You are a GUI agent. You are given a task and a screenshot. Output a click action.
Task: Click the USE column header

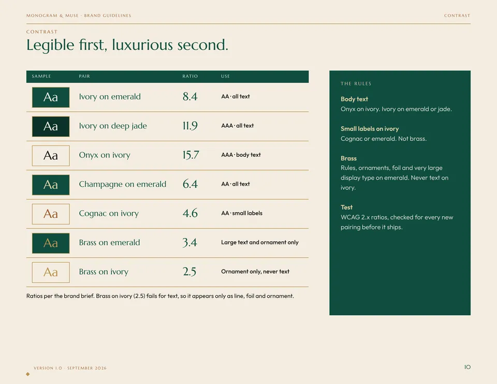225,77
